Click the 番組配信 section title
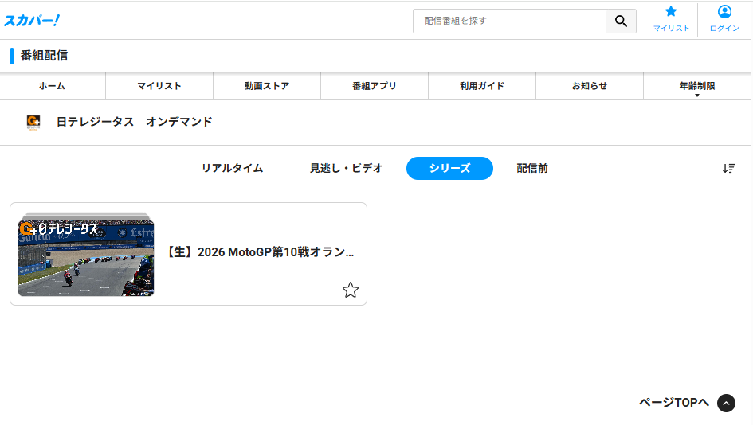The image size is (753, 425). coord(44,56)
